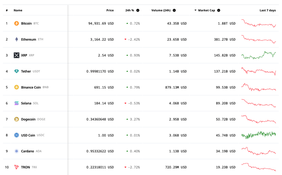The width and height of the screenshot is (282, 175).
Task: Click the Dogecoin logo icon
Action: 16,119
